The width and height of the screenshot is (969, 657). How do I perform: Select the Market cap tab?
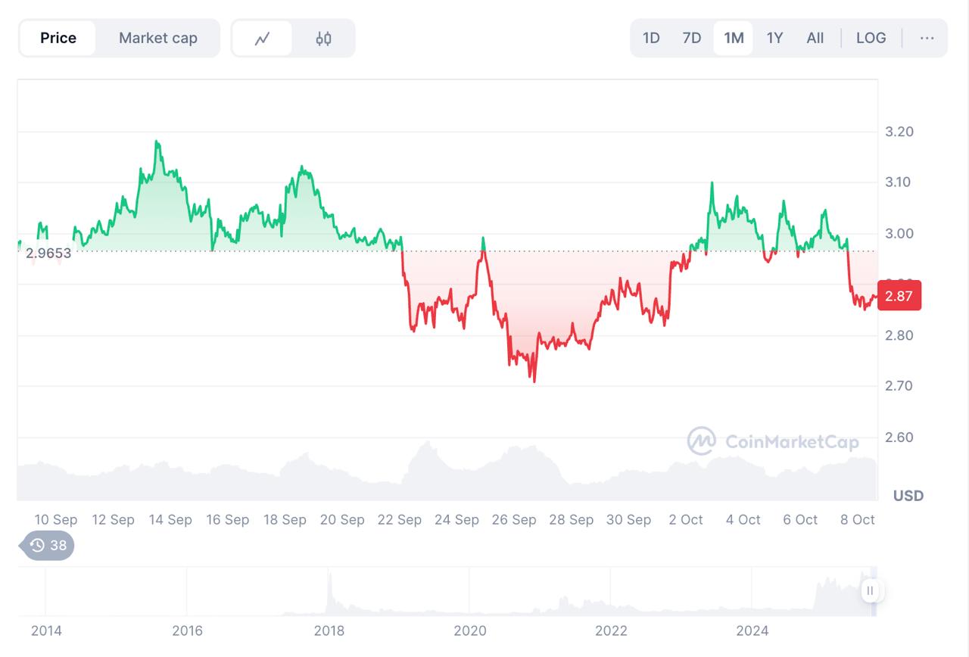click(157, 38)
